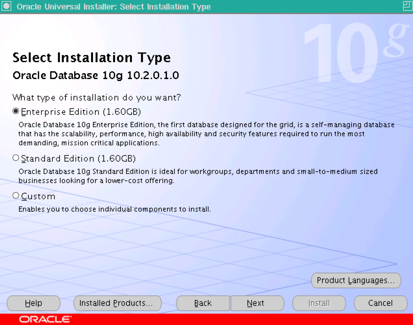413x325 pixels.
Task: Click 'What type of installation do you want?'
Action: (96, 98)
